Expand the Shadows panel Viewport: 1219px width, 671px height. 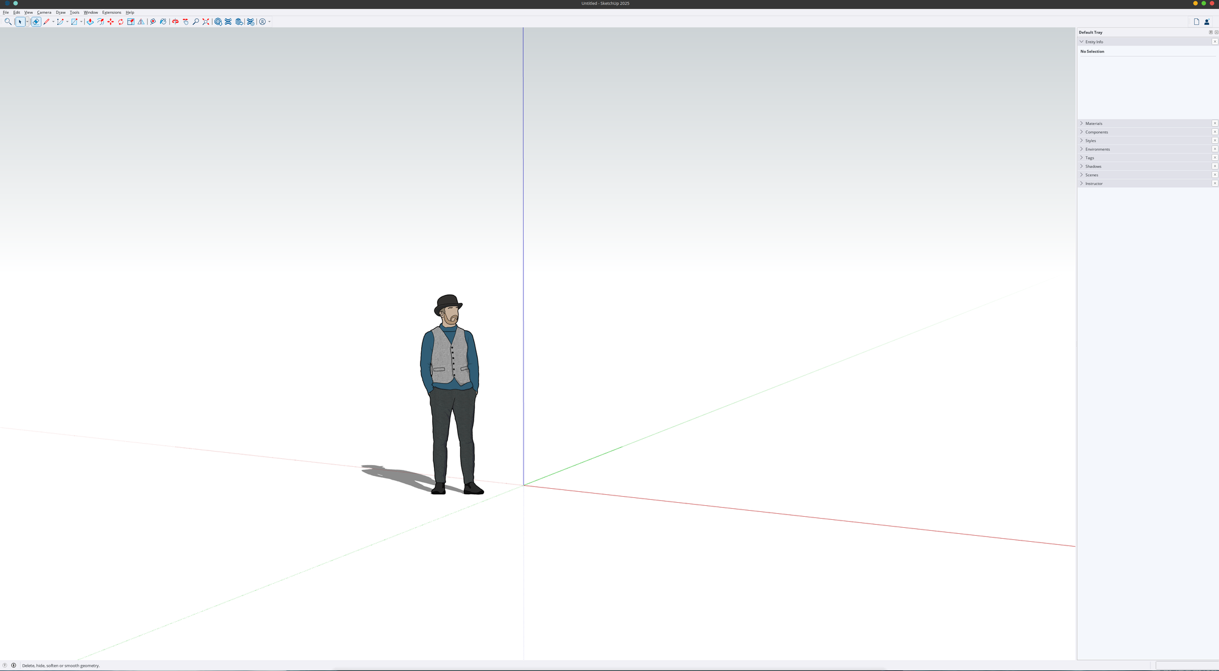coord(1093,166)
